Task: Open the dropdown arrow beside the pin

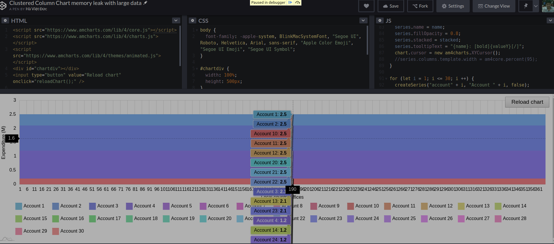Action: (x=536, y=6)
